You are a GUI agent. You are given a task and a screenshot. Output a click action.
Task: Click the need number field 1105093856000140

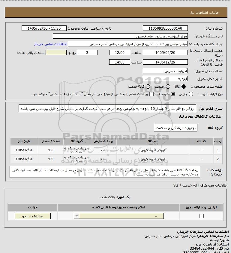165,28
